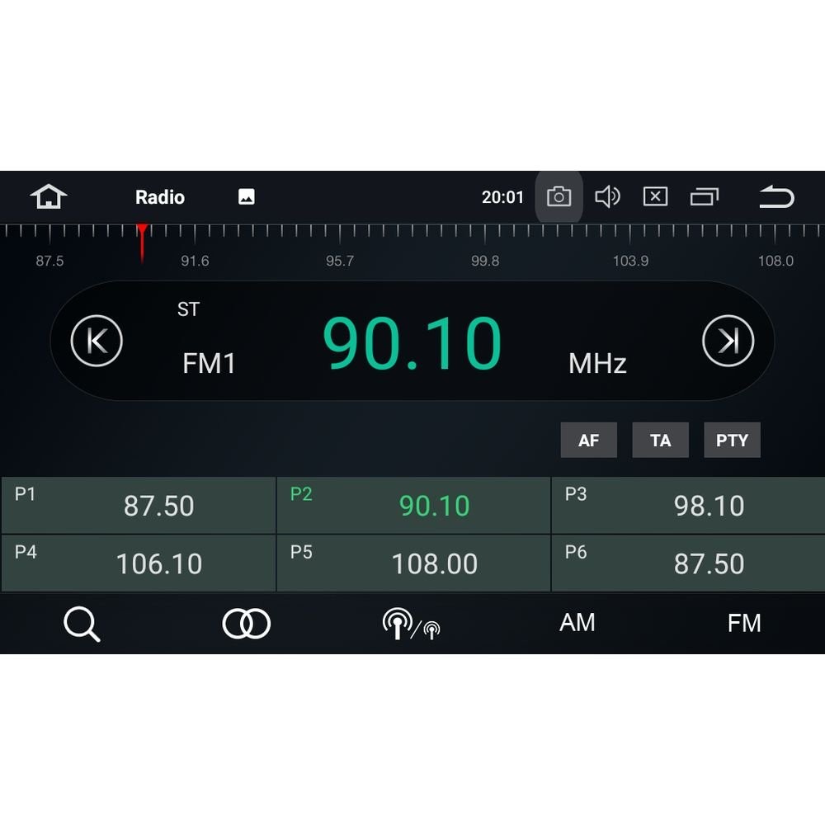
Task: Open recent apps with the windows icon
Action: [705, 196]
